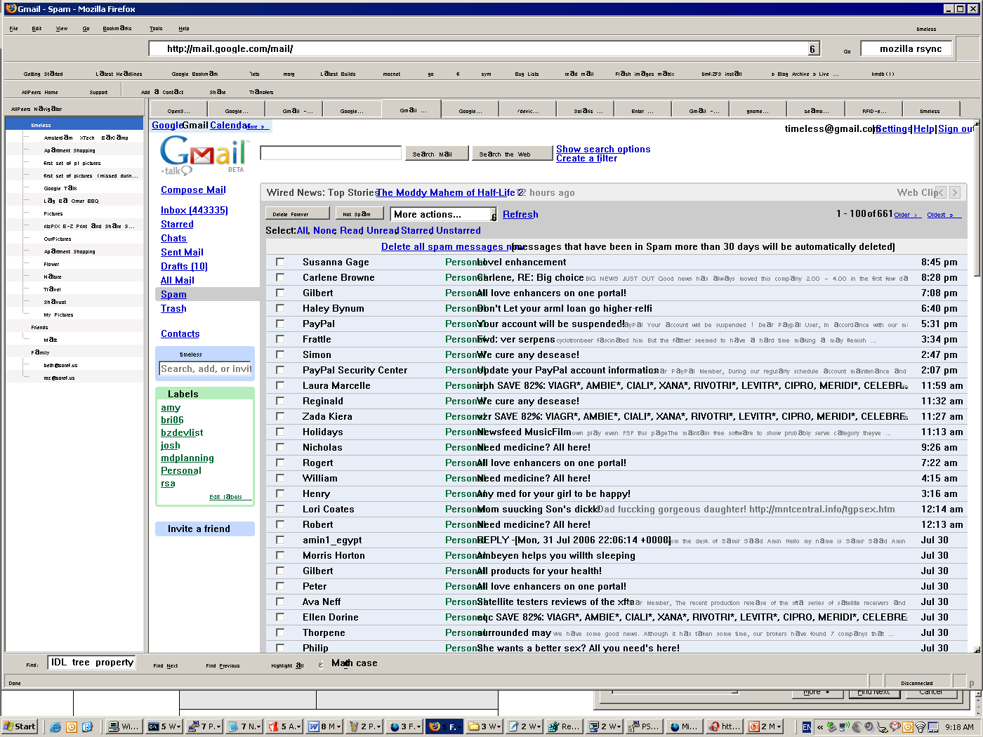Switch to the 'Mi...' taskbar window
The width and height of the screenshot is (983, 737).
pos(685,726)
